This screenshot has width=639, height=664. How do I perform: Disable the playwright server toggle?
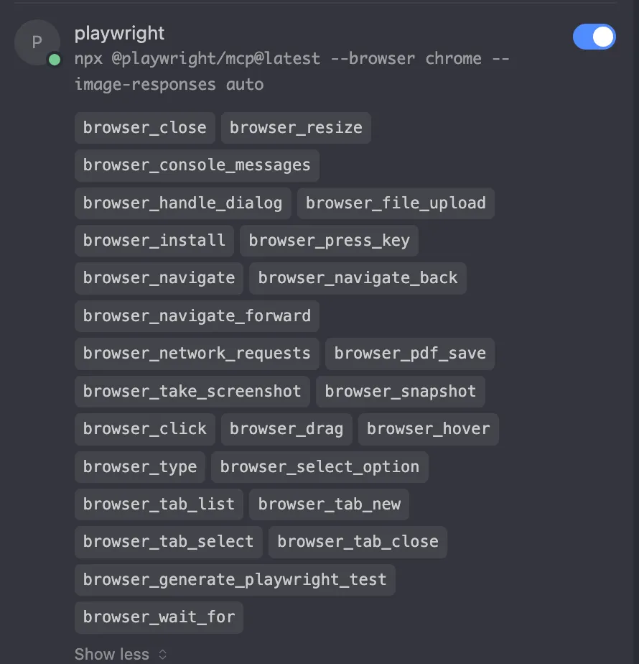[x=594, y=37]
